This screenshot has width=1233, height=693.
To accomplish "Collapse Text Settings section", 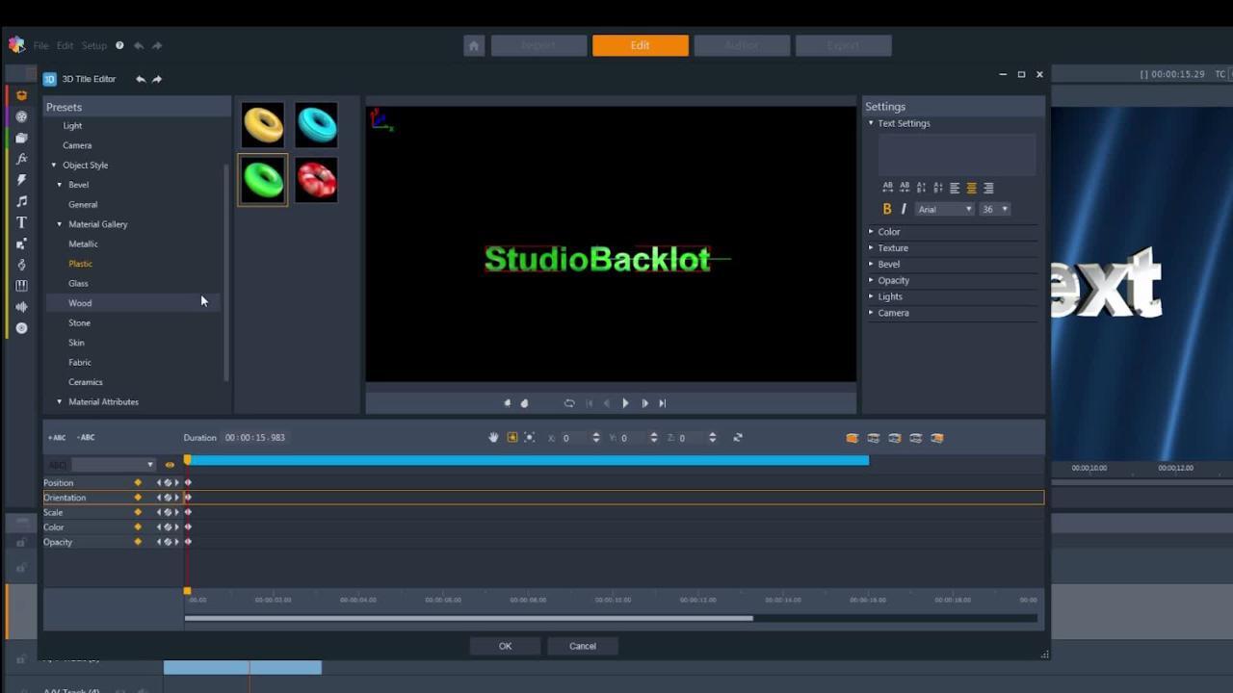I will coord(871,123).
